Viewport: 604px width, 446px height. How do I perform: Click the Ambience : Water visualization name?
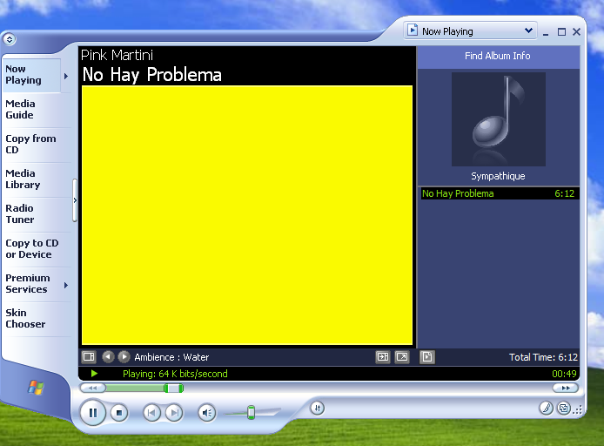(x=171, y=357)
